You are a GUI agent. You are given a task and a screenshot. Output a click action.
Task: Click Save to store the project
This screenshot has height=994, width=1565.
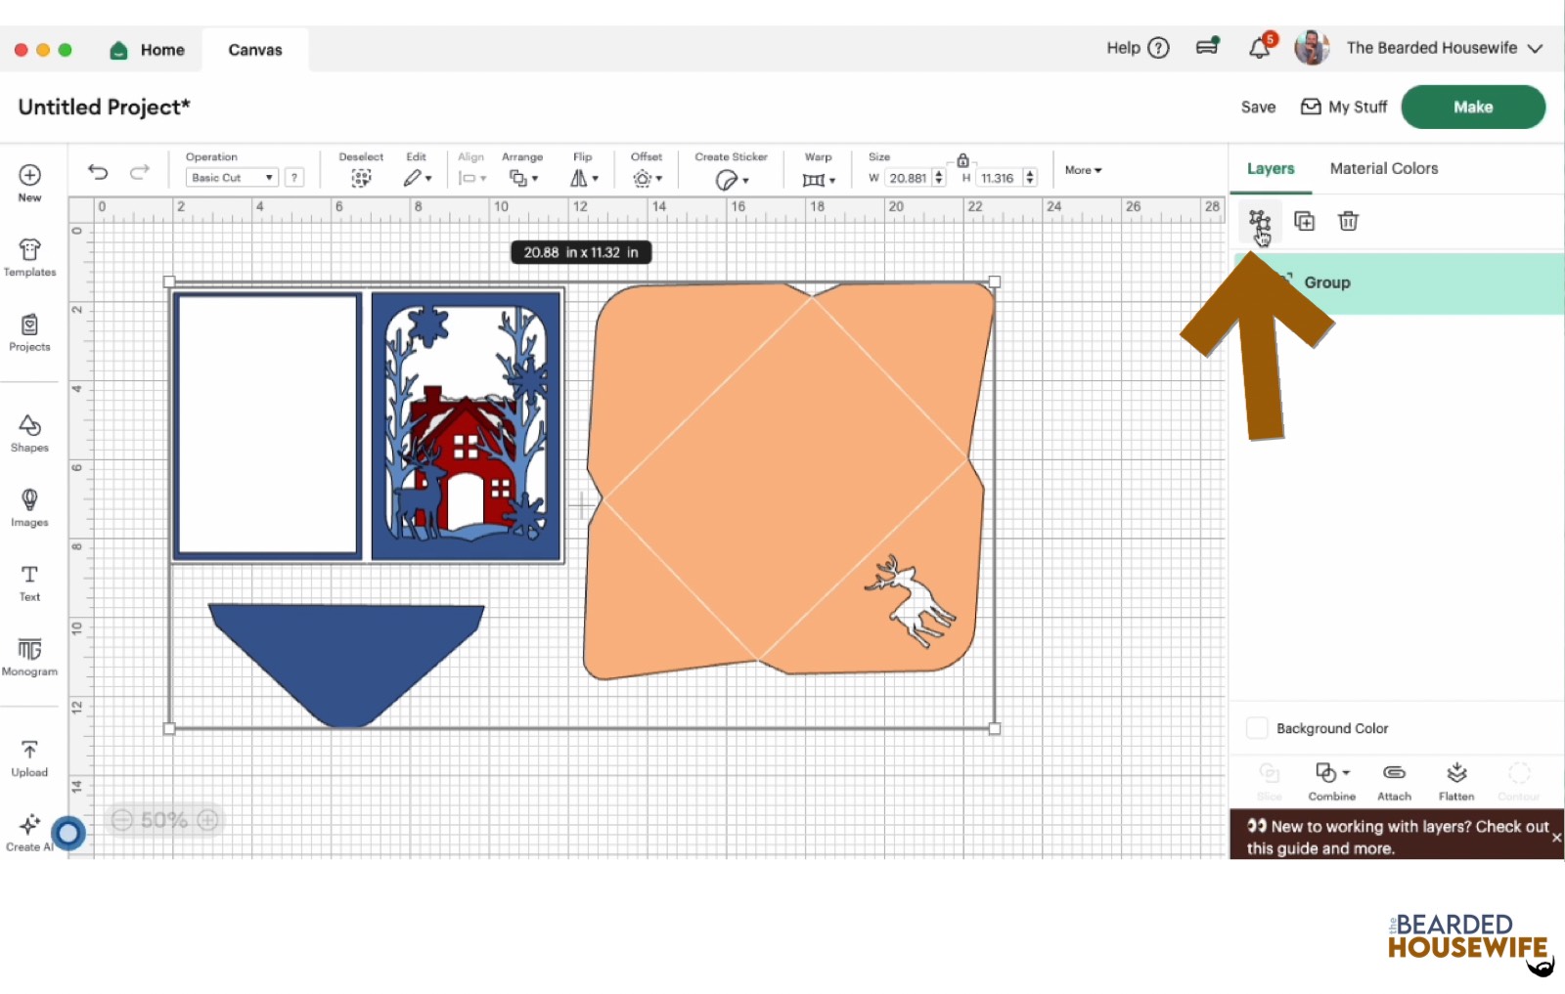(1257, 107)
